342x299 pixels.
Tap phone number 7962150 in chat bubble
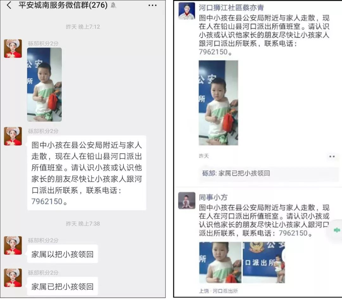[47, 201]
